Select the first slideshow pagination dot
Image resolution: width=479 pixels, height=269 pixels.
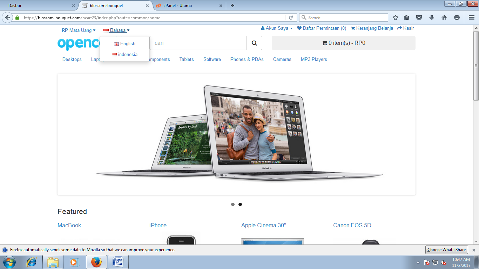pos(233,205)
